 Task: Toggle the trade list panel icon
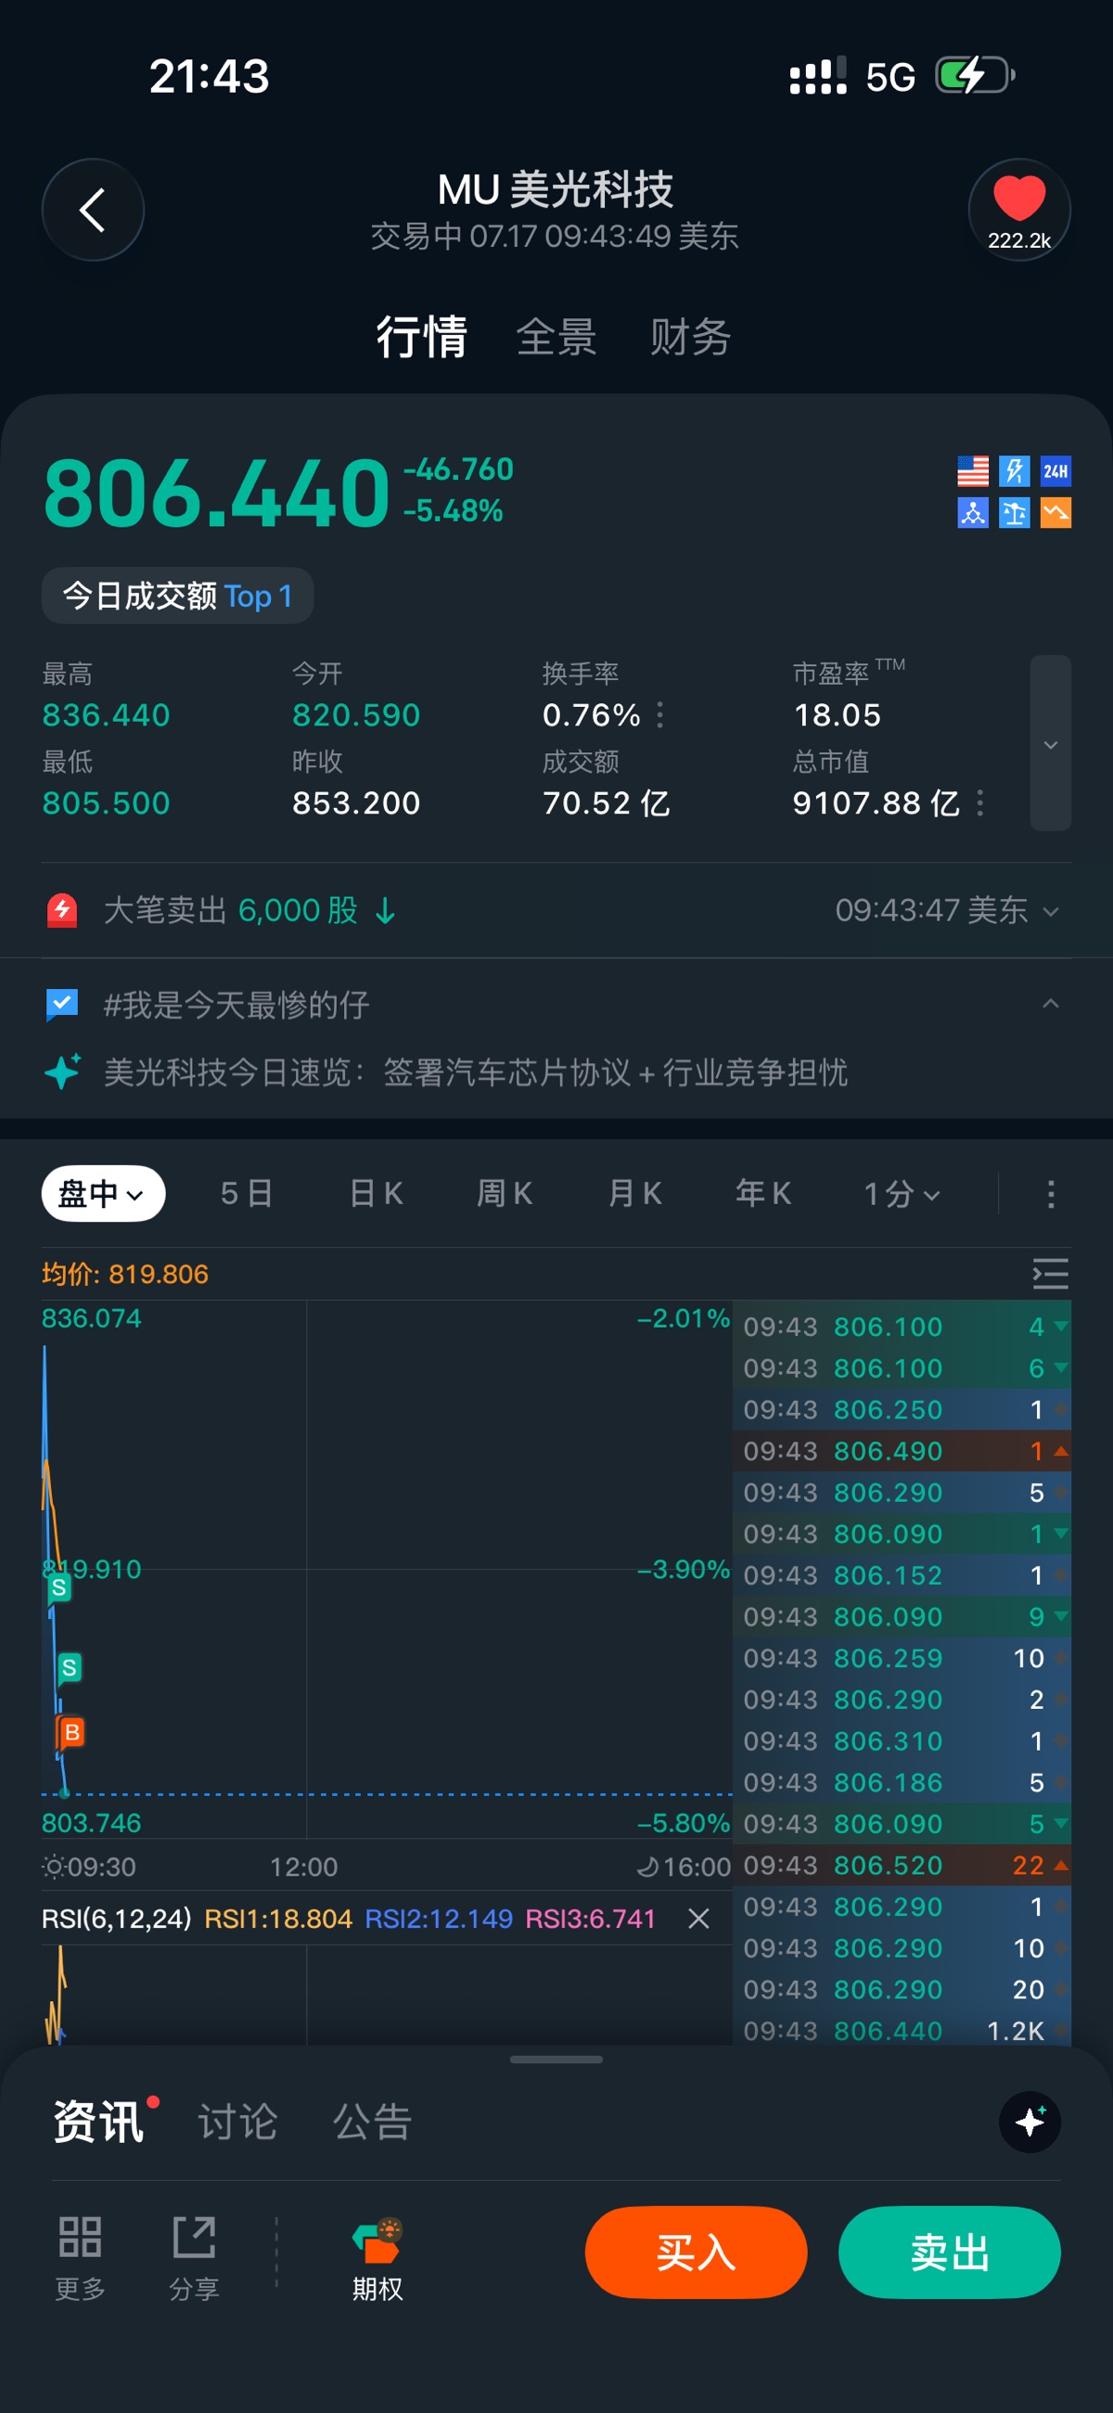coord(1050,1274)
